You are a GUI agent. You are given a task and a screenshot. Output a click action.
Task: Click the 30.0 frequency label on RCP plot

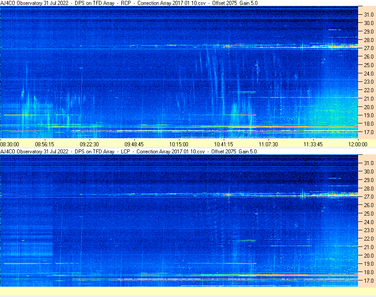(369, 23)
